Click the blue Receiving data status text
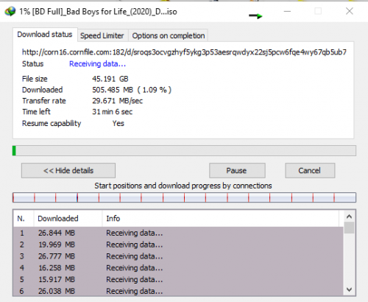Screen dimensions: 368x302 97,64
